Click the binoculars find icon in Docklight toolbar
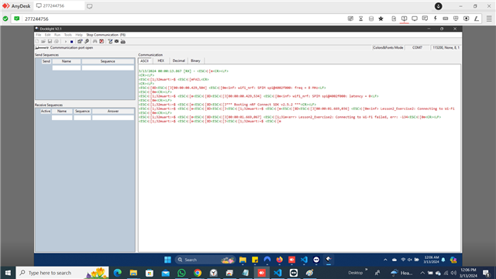Viewport: 496px width, 279px height. pyautogui.click(x=95, y=41)
